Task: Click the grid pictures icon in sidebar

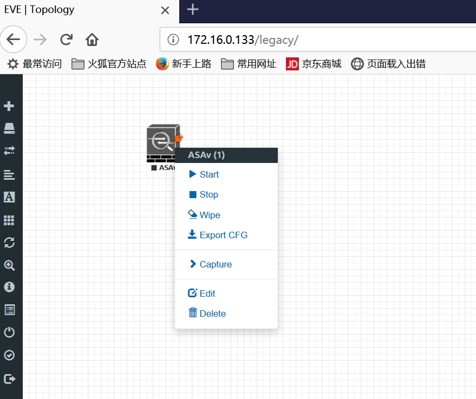Action: [9, 220]
